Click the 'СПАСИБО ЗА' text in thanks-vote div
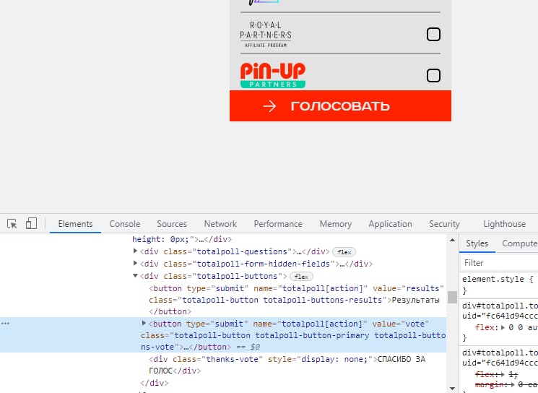This screenshot has width=538, height=393. pos(402,359)
